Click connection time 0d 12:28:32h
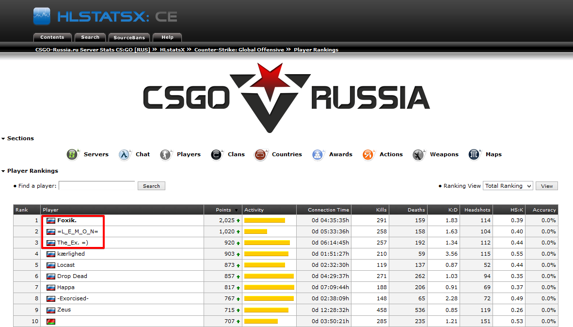Viewport: 573px width, 327px height. pos(330,310)
